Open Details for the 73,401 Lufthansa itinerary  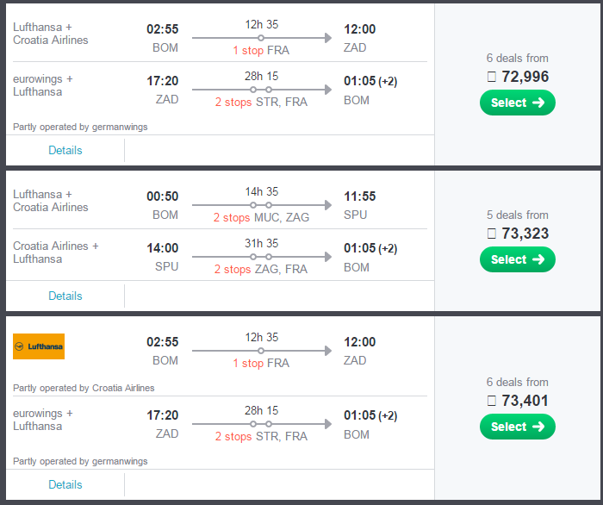click(x=65, y=484)
